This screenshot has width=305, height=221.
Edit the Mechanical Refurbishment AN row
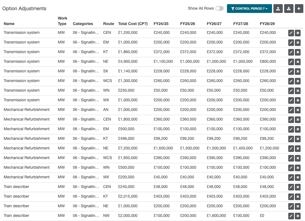pyautogui.click(x=291, y=110)
